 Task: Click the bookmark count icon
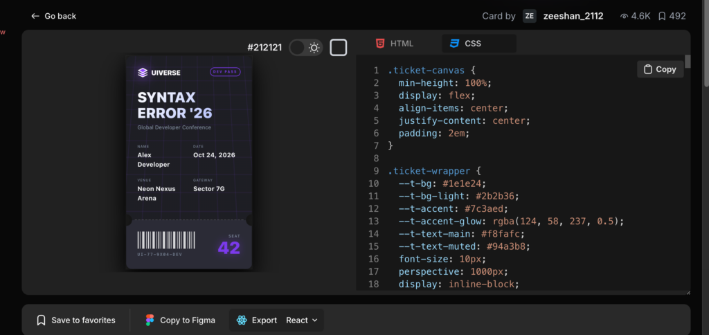pyautogui.click(x=661, y=17)
